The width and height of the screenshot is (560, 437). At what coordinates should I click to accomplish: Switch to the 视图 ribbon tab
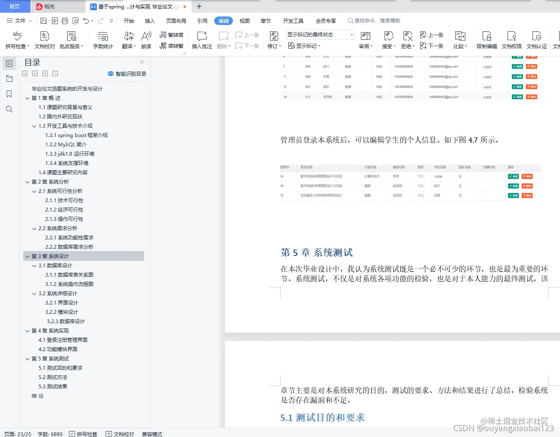245,21
